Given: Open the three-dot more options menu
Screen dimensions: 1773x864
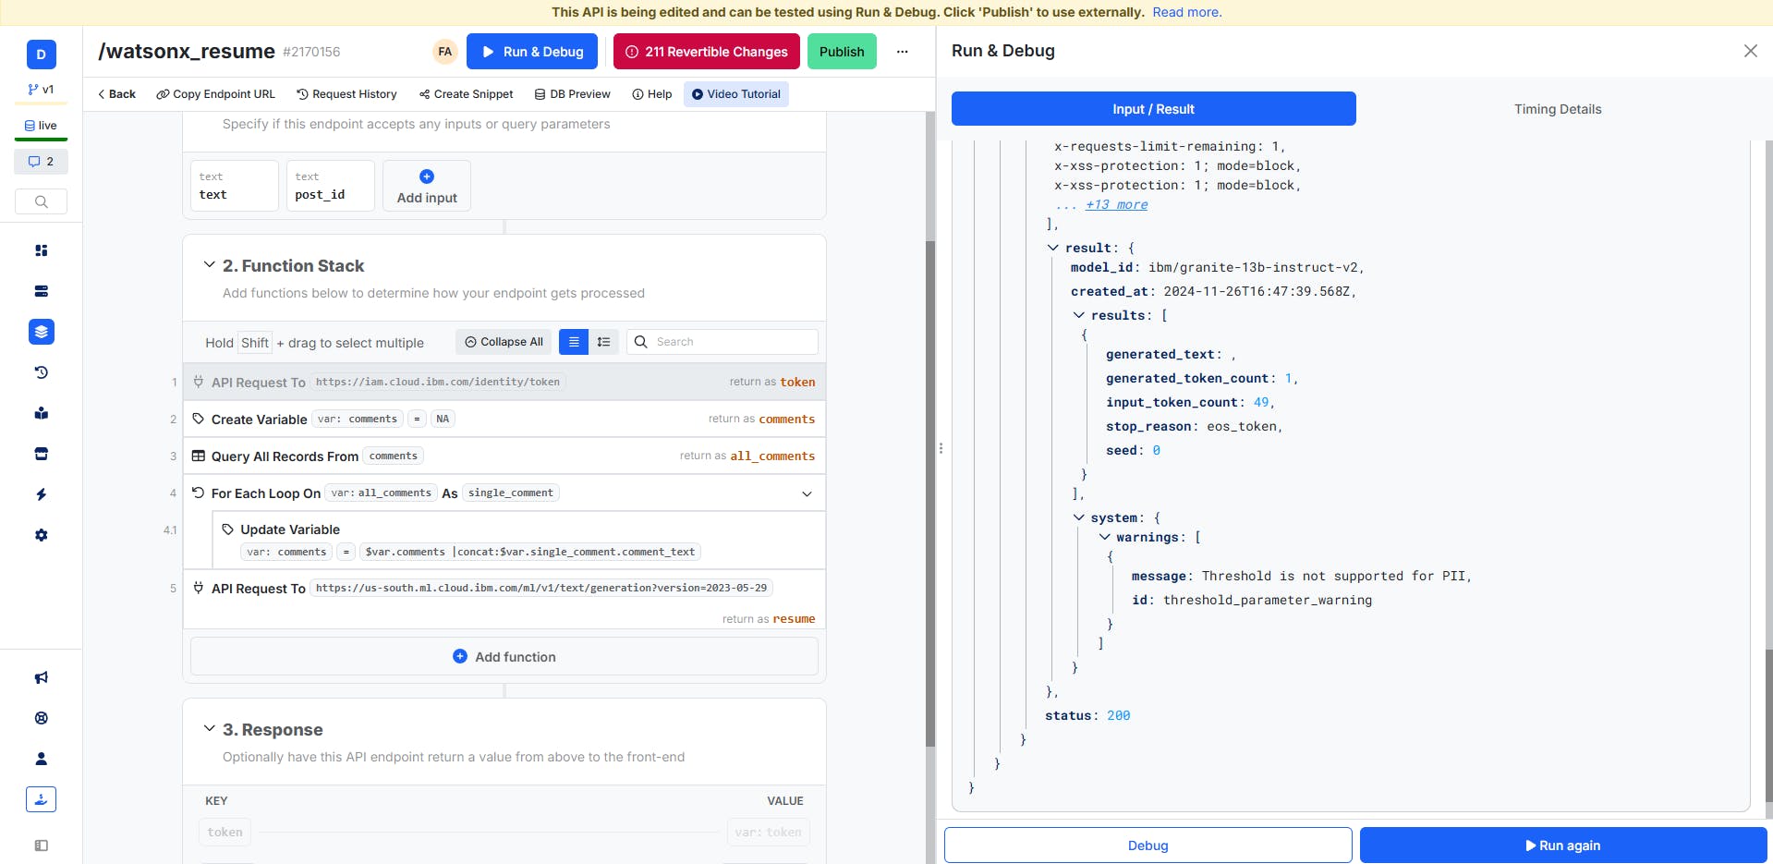Looking at the screenshot, I should click(902, 52).
